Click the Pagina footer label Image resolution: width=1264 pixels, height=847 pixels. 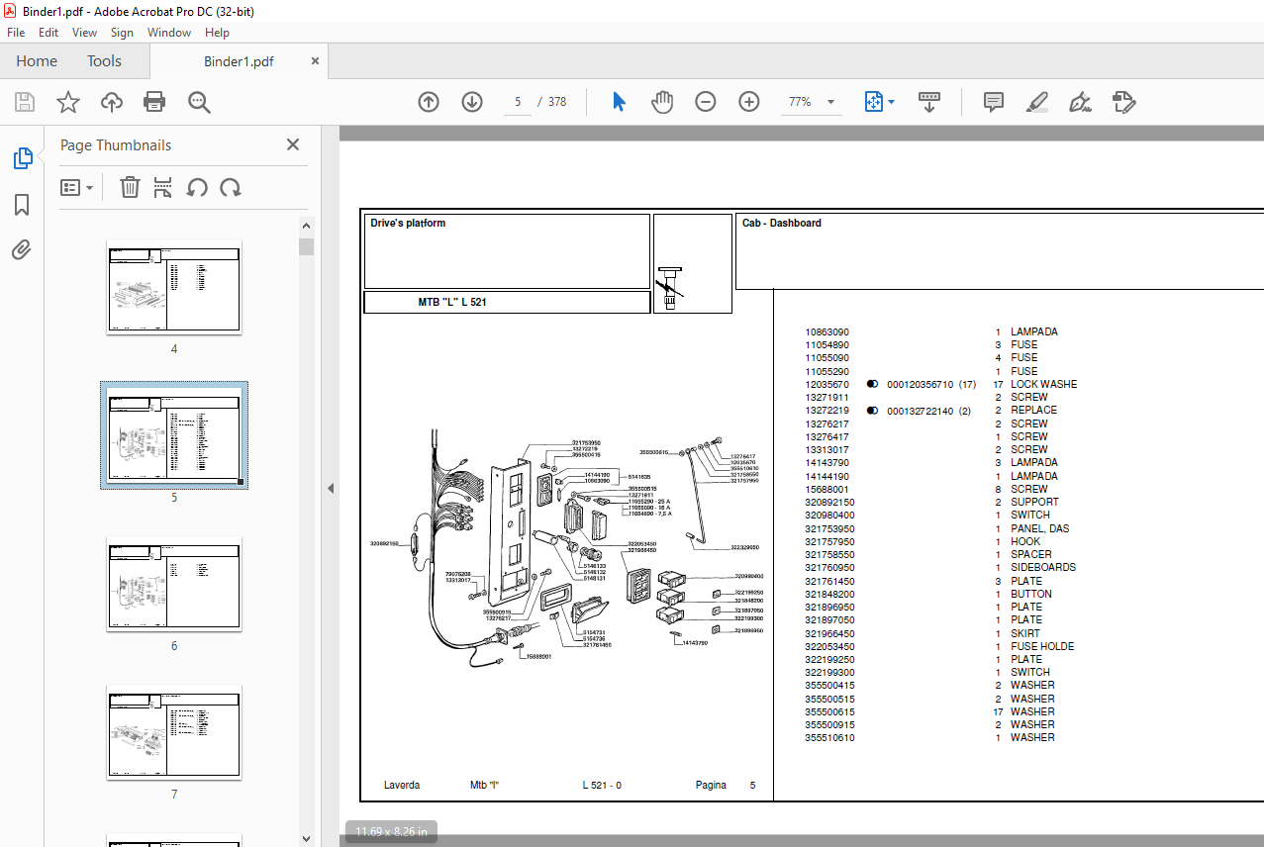[x=711, y=786]
